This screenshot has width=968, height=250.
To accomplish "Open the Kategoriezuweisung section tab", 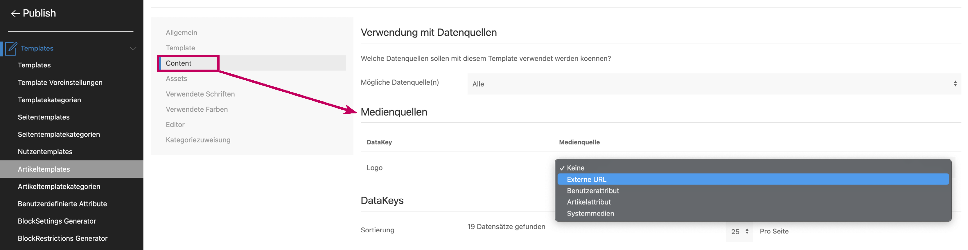I will click(x=198, y=140).
